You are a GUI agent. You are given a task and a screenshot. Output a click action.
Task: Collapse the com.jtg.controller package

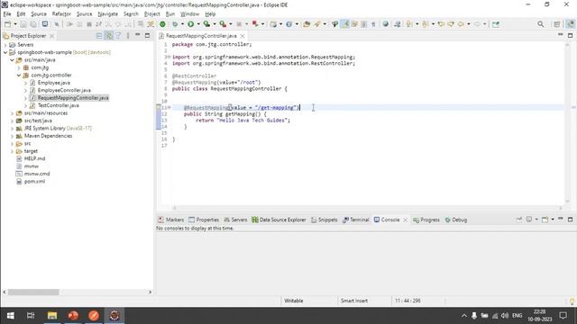coord(19,76)
